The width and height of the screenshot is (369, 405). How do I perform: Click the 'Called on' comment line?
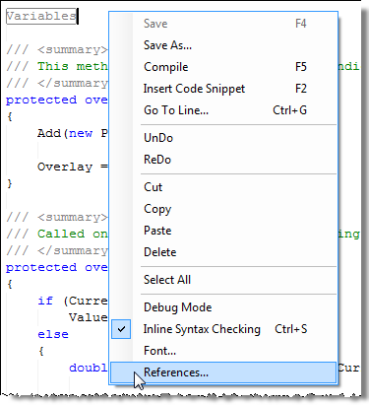[x=57, y=234]
